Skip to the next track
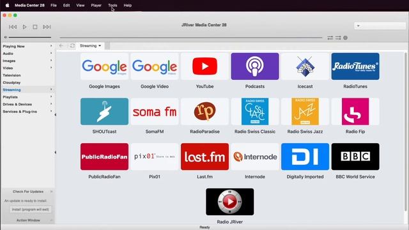Screen dimensions: 409x230 pyautogui.click(x=47, y=27)
